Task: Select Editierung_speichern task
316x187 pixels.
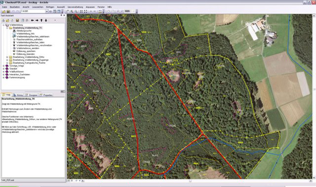Action: coord(26,51)
